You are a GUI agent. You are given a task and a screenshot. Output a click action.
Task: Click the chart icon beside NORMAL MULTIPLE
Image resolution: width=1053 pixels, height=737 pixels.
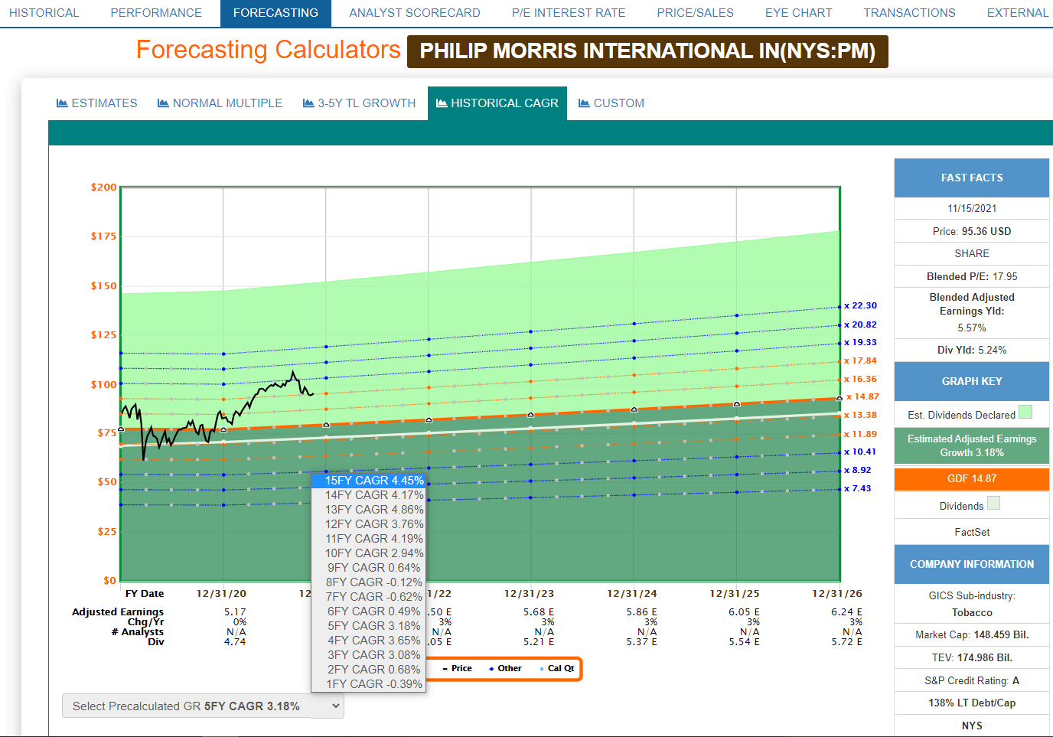pos(163,103)
